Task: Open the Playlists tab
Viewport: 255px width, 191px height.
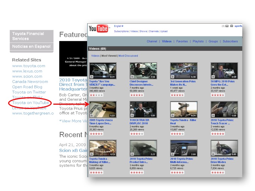Action: [x=198, y=41]
